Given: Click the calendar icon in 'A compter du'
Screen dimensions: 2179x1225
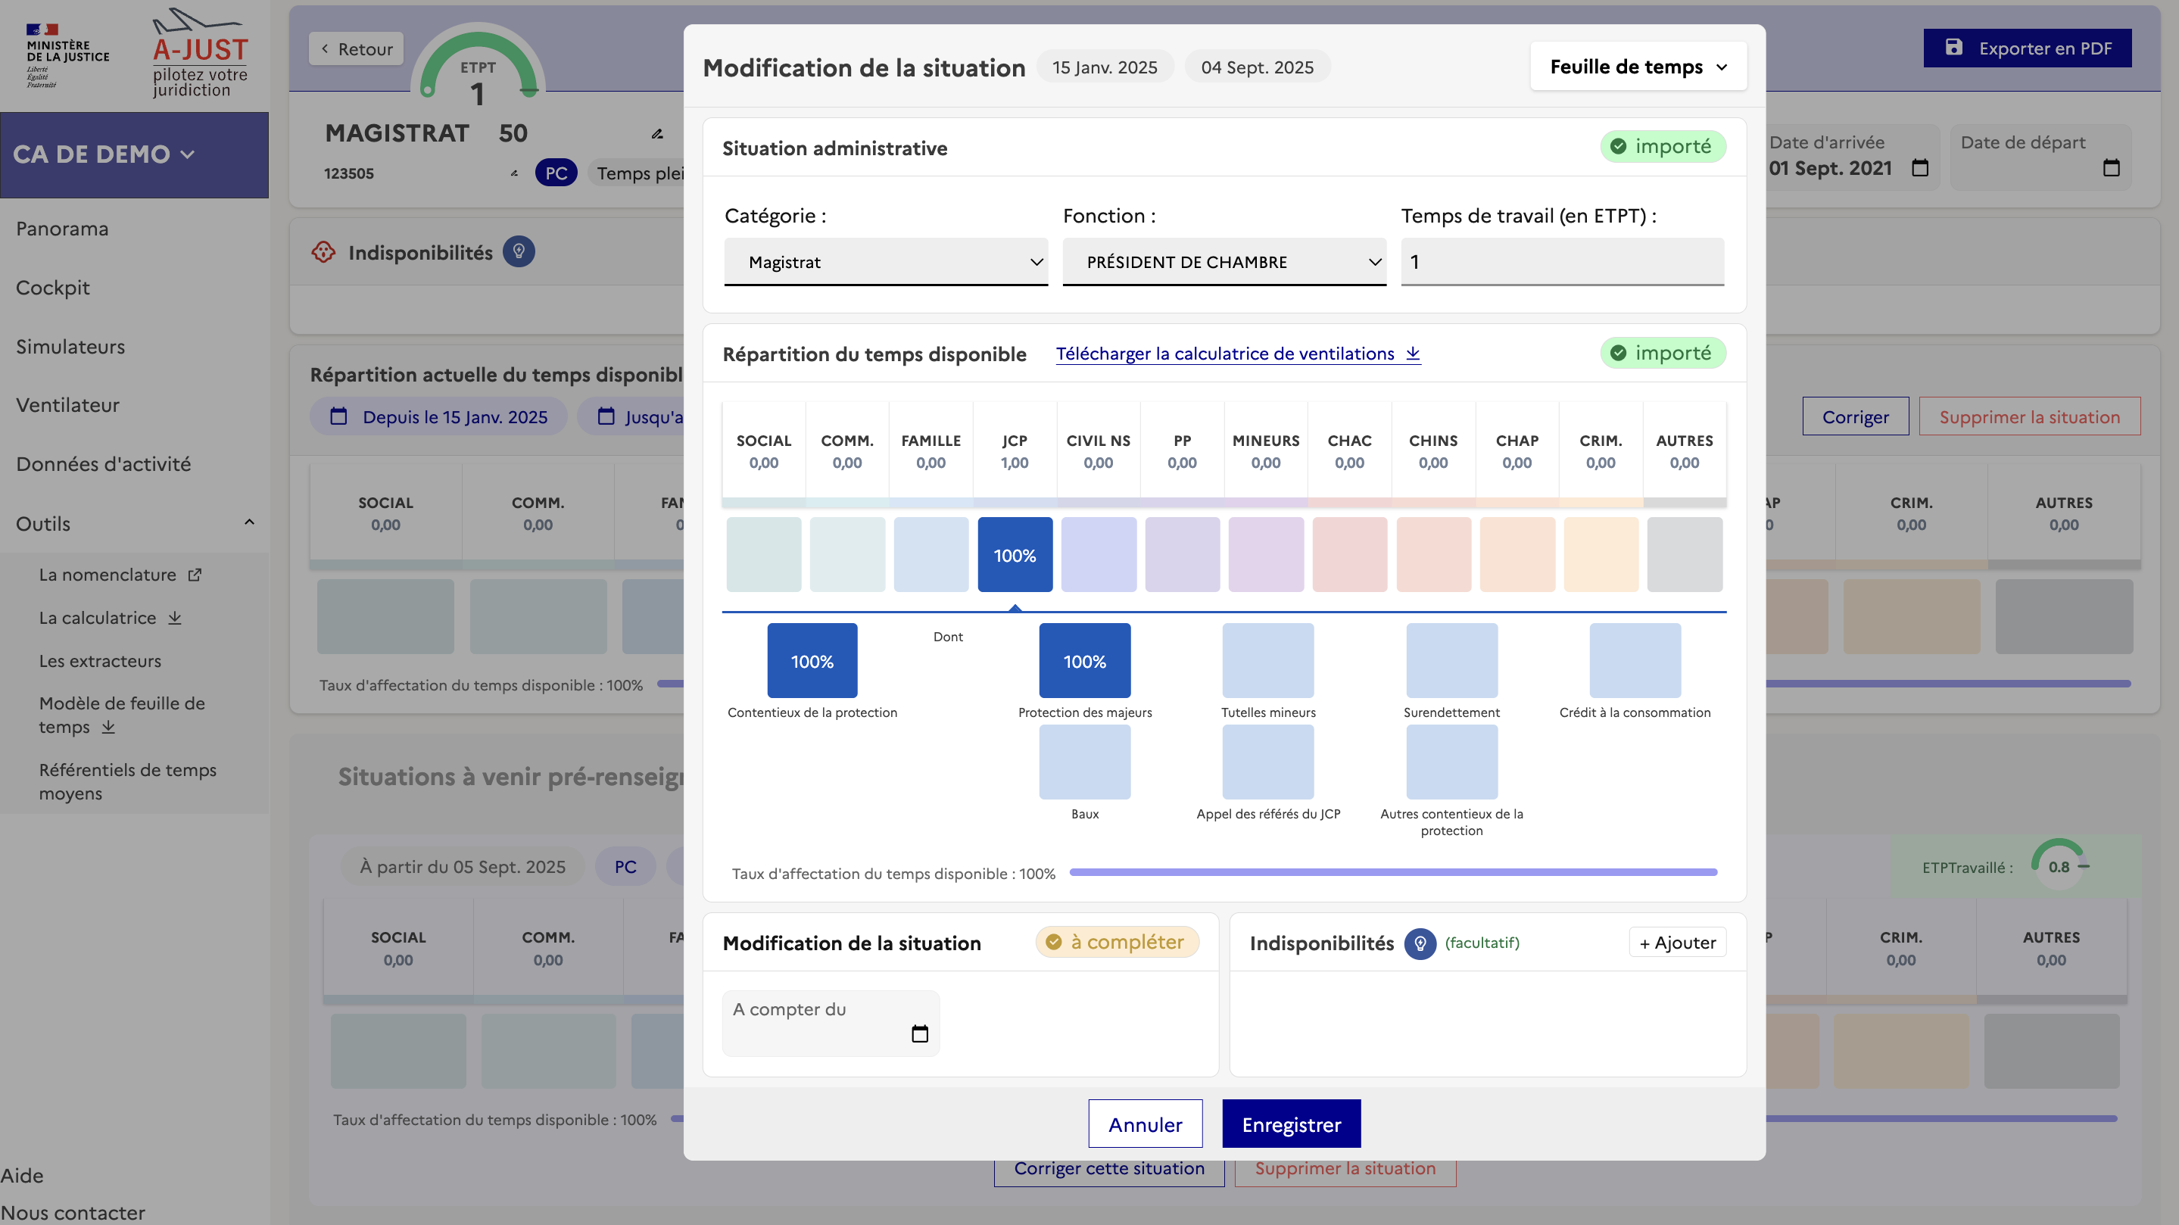Looking at the screenshot, I should tap(919, 1033).
